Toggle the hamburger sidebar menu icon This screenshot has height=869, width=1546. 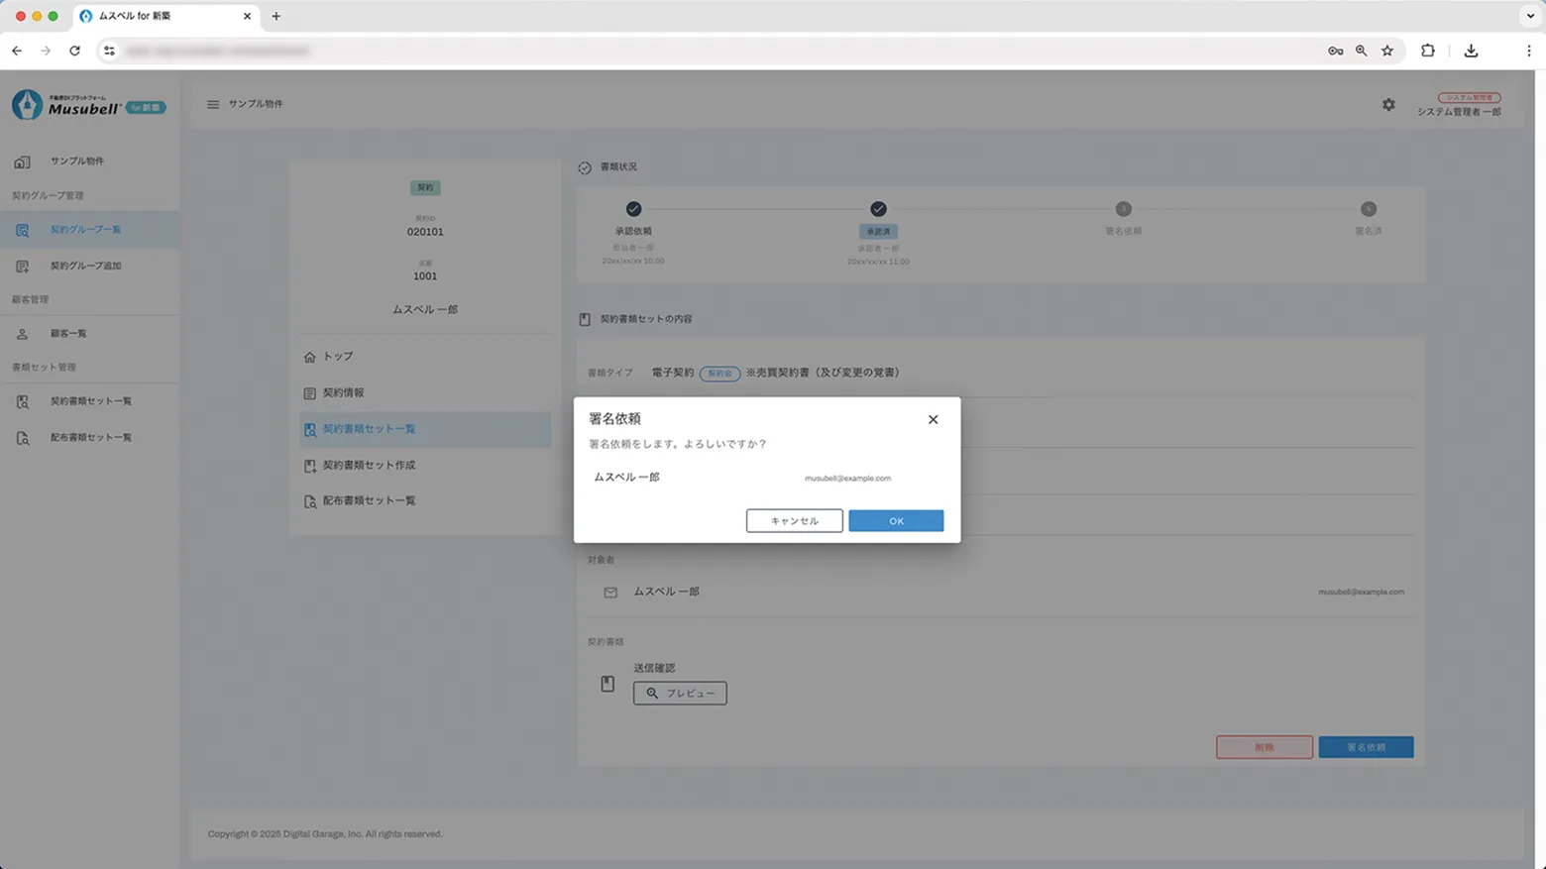(x=213, y=104)
